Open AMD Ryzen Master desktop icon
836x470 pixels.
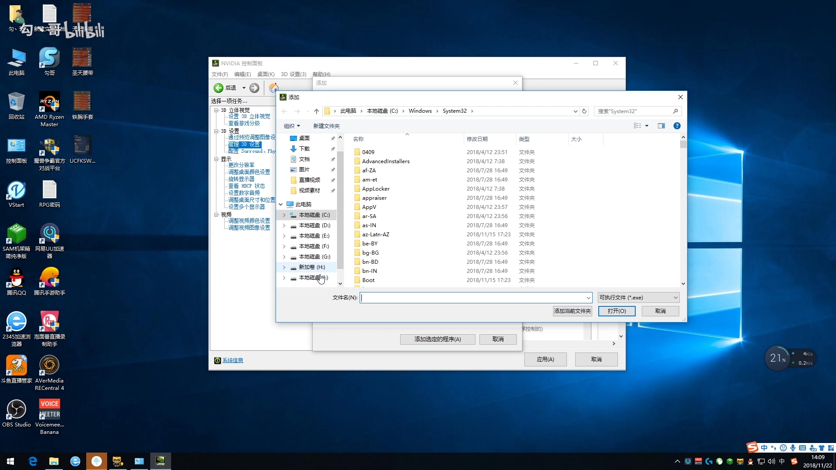(x=49, y=110)
